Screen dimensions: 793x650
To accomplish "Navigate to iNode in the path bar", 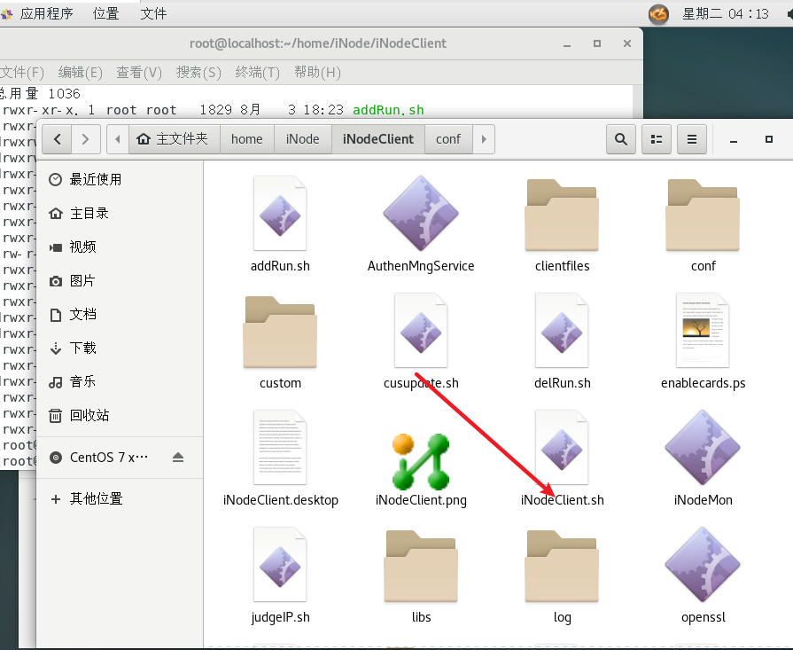I will click(x=302, y=139).
